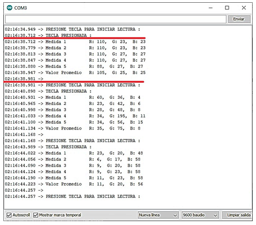
Task: Click the Medida 4 line with G: 195
Action: 75,116
